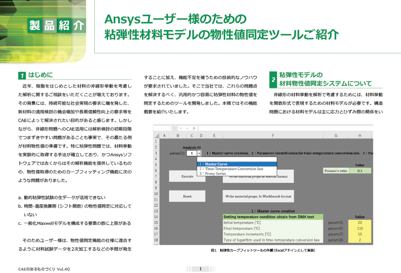Screen dimensions: 401x273
Task: Select column header H
Action: (x=360, y=136)
